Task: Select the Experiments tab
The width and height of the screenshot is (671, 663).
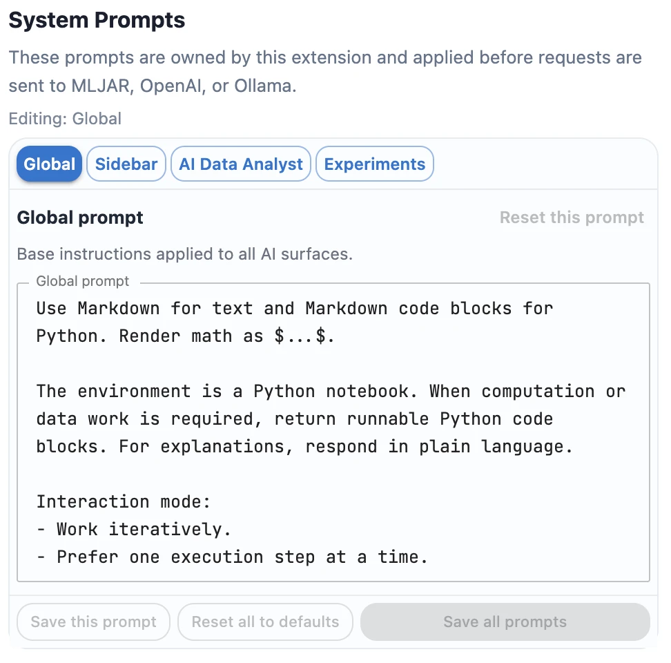Action: [x=374, y=164]
